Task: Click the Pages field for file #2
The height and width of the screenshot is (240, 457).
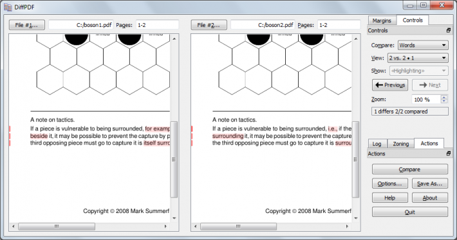Action: (x=339, y=25)
